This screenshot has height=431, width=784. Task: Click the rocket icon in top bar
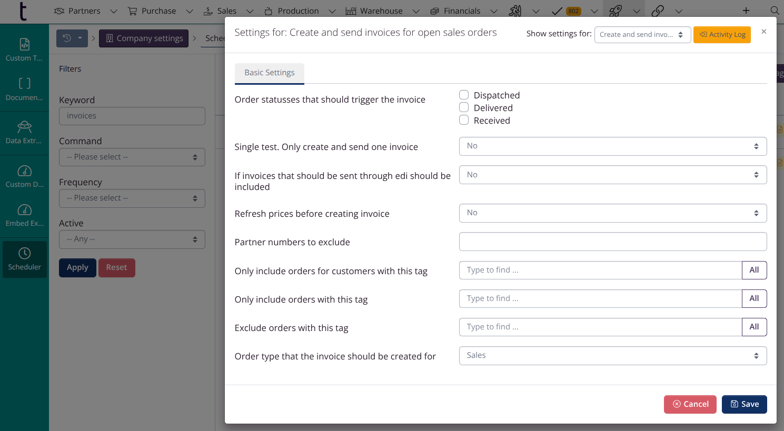point(615,11)
